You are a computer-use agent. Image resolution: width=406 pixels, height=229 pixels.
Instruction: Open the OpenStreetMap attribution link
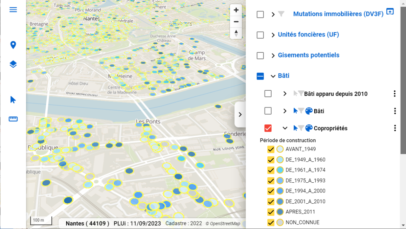(x=225, y=224)
